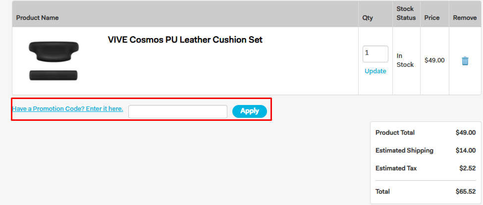Viewport: 483px width, 205px height.
Task: Open VIVE Cosmos PU Leather Cushion Set title
Action: [185, 40]
